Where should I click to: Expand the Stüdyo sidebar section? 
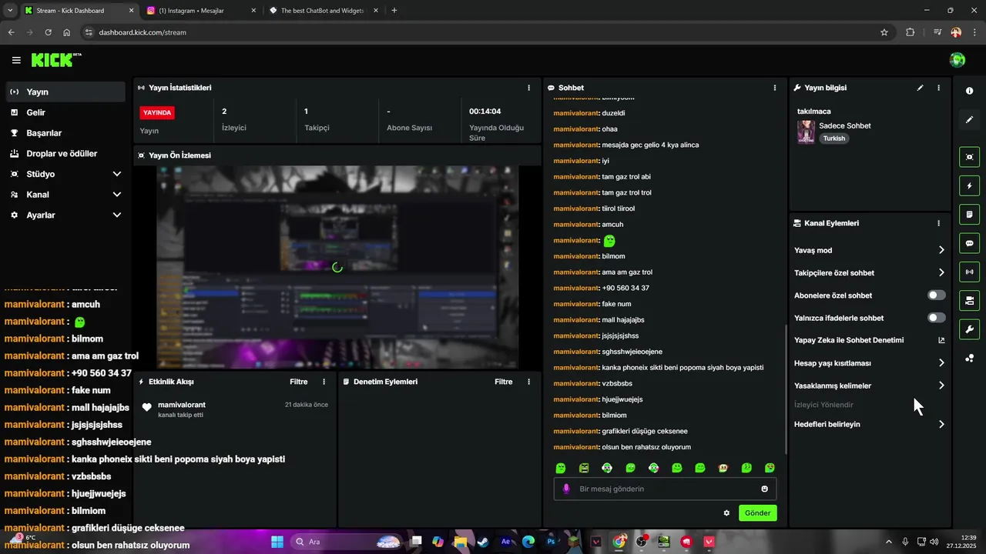click(x=65, y=174)
